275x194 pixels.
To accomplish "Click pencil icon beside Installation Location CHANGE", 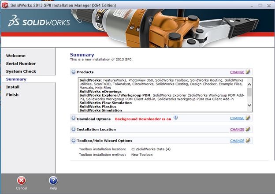I will 248,129.
